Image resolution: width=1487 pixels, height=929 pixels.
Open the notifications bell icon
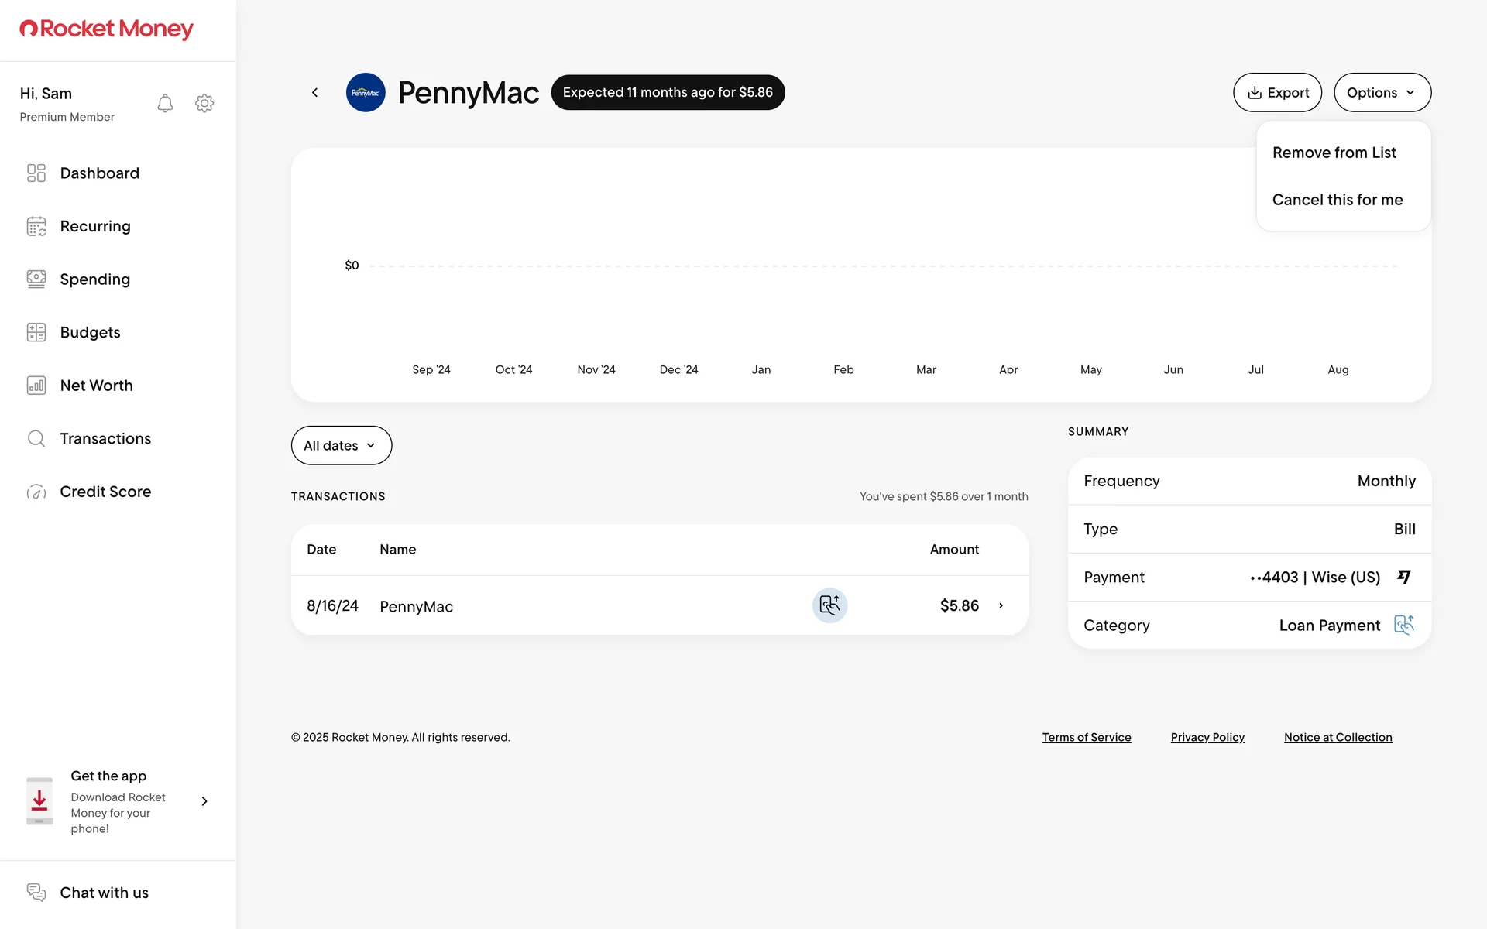coord(165,103)
